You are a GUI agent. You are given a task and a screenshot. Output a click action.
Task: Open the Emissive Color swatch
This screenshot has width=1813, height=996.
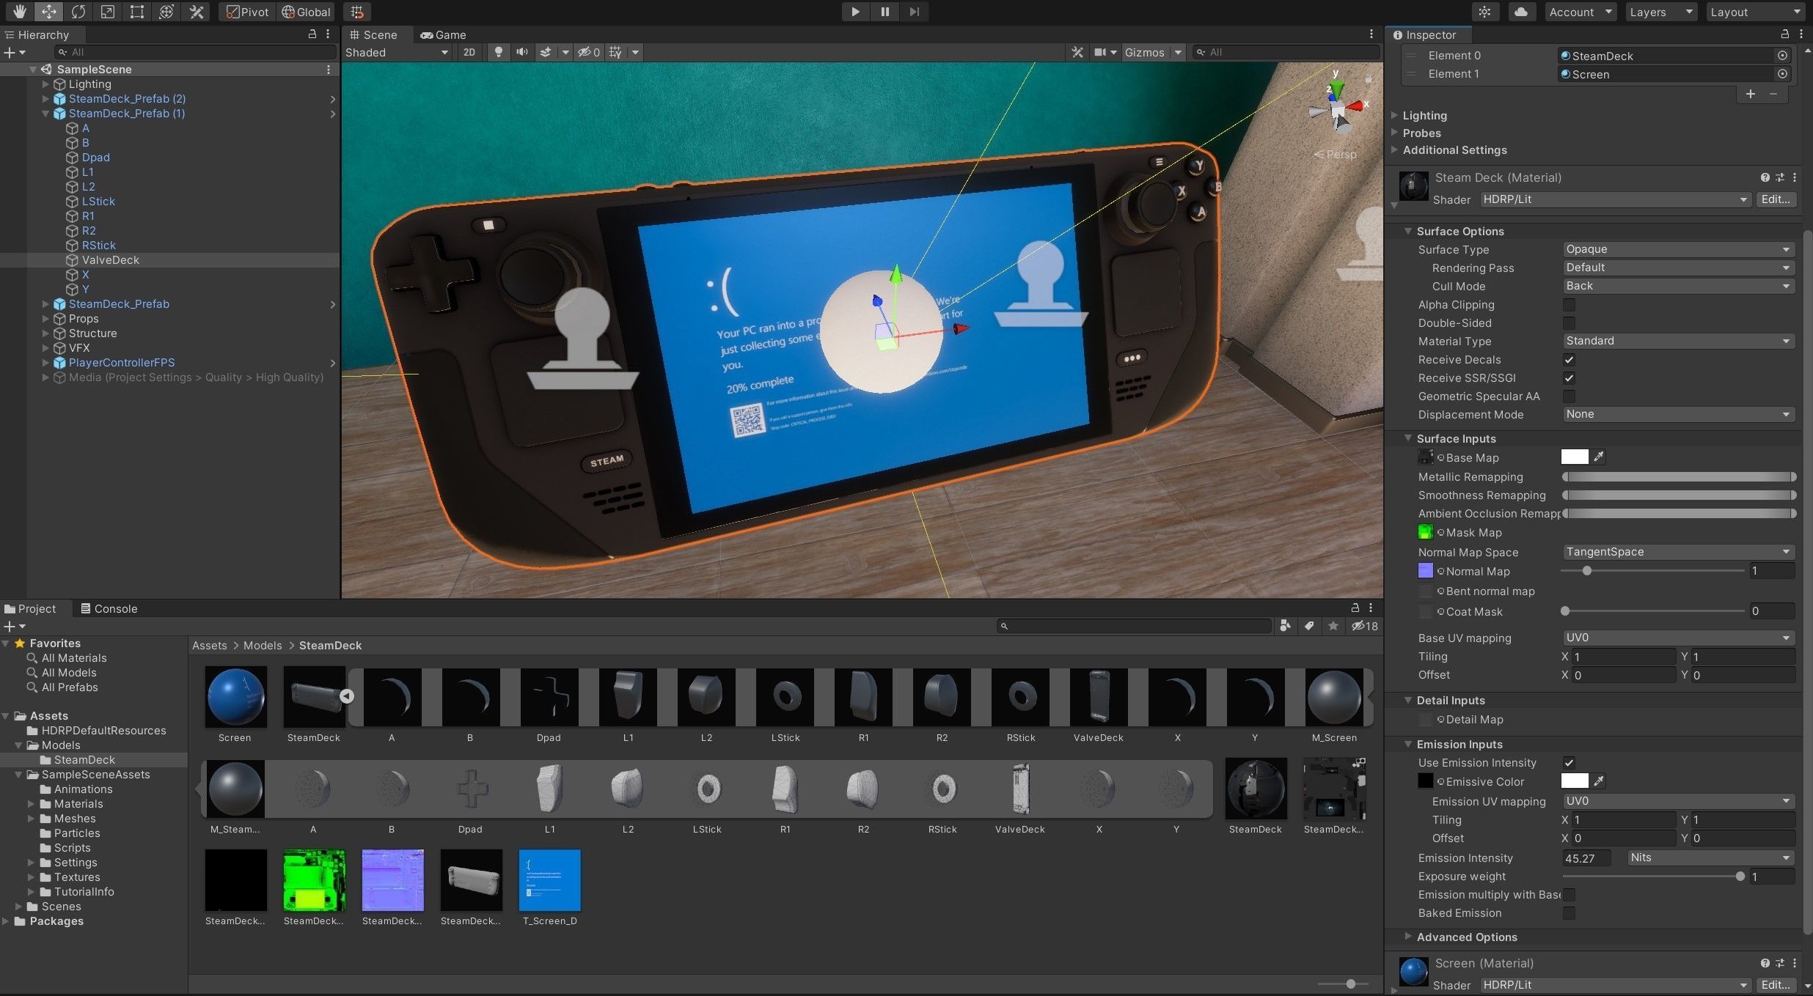[x=1575, y=781]
